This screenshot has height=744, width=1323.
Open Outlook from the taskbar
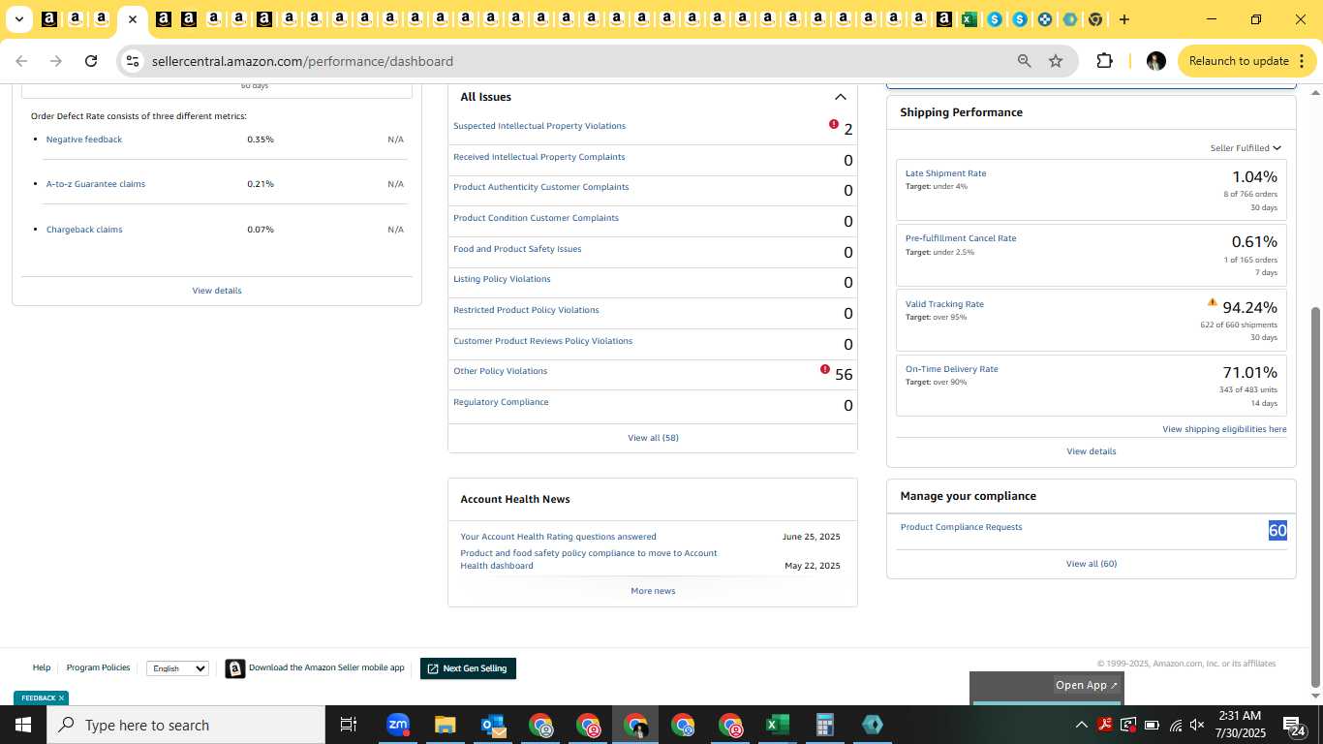point(492,725)
